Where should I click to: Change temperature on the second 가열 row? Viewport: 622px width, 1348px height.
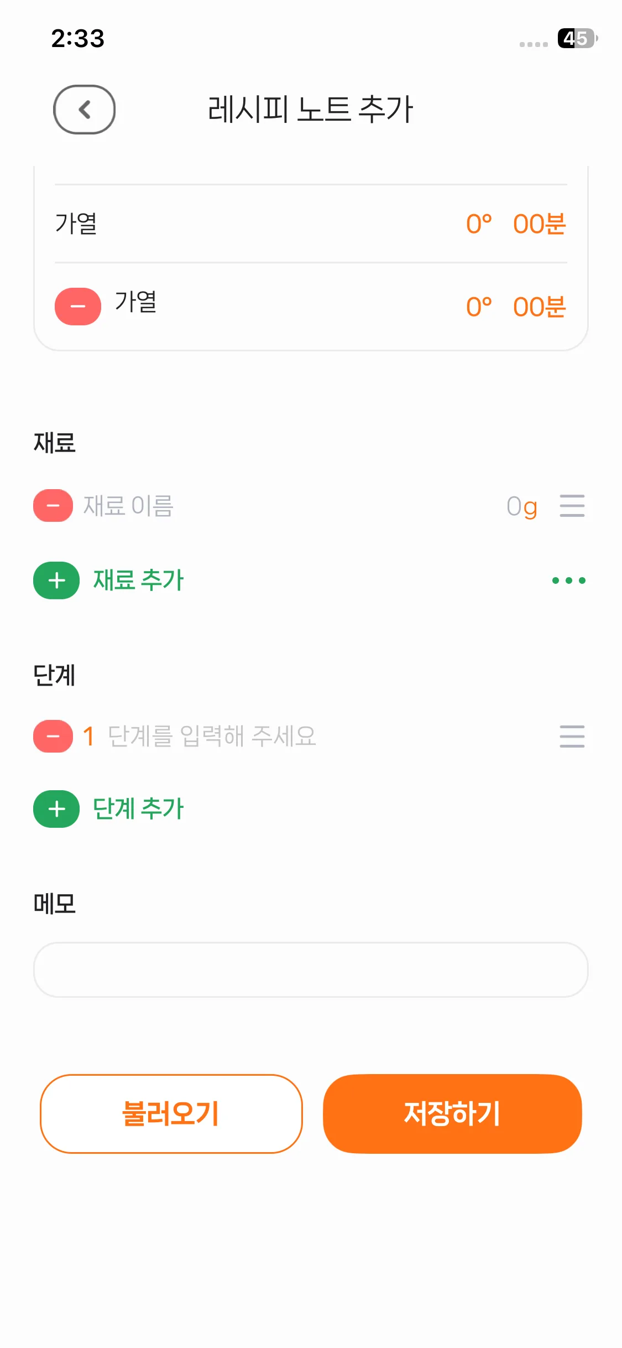(x=478, y=307)
